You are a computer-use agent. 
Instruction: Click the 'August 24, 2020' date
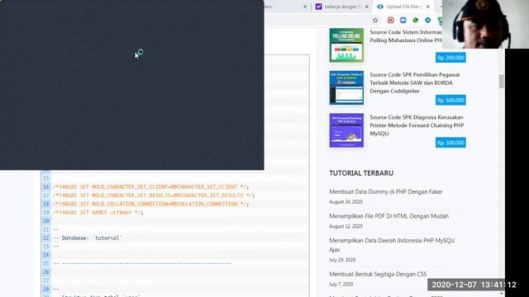point(346,202)
